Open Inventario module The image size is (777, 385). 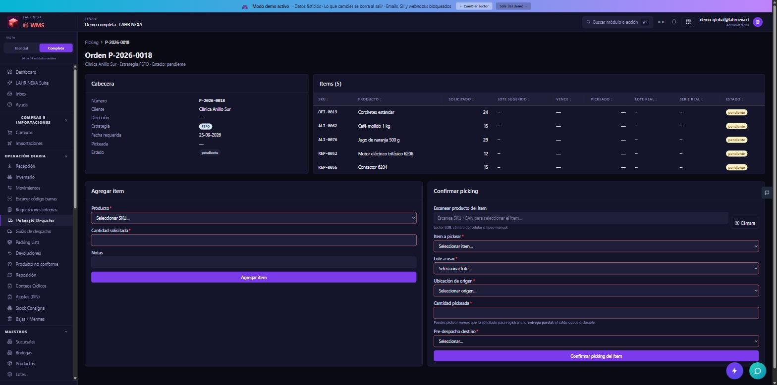pos(25,177)
